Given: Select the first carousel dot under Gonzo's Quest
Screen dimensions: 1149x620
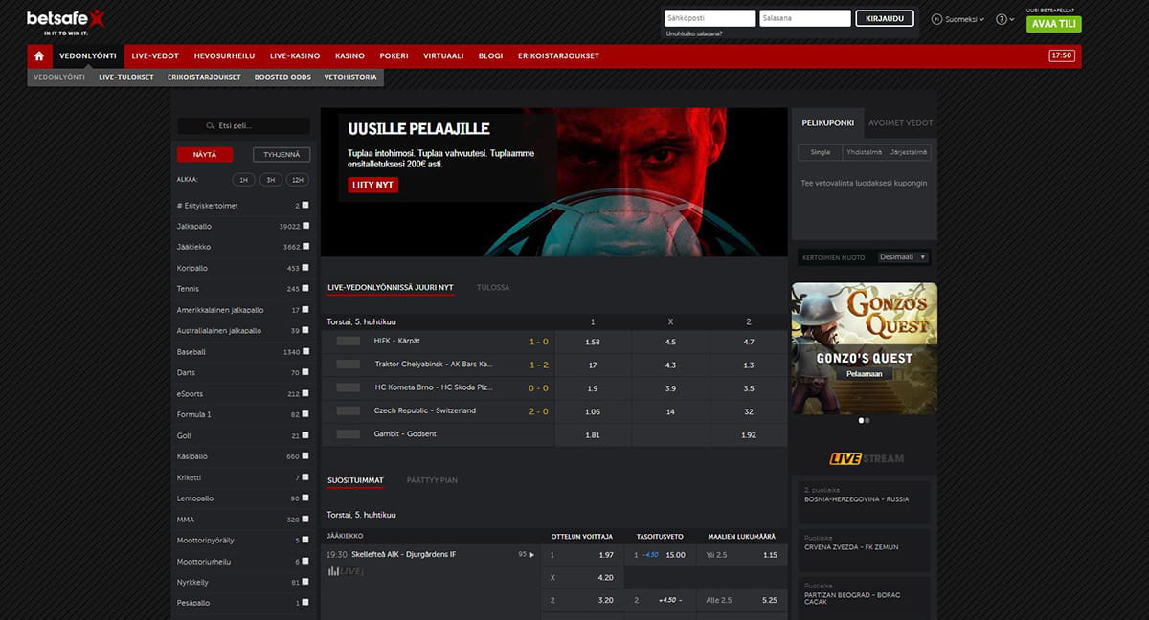Looking at the screenshot, I should [x=861, y=420].
